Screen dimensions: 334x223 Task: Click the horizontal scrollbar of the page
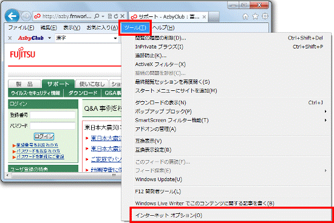66,175
